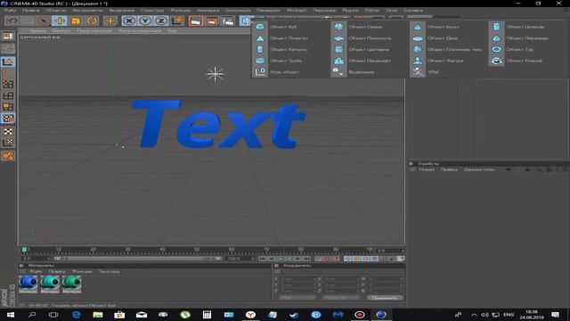
Task: Show hidden tray icons chevron
Action: [474, 315]
